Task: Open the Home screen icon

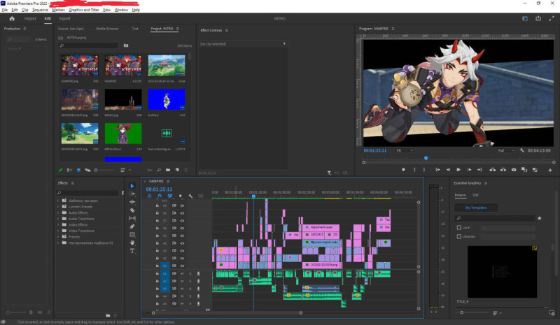Action: pyautogui.click(x=12, y=19)
